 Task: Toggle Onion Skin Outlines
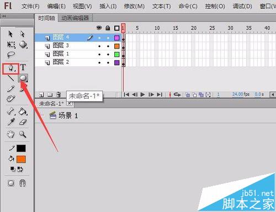pyautogui.click(x=194, y=95)
